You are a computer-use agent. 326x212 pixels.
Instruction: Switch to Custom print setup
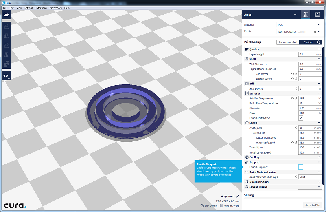[x=308, y=42]
